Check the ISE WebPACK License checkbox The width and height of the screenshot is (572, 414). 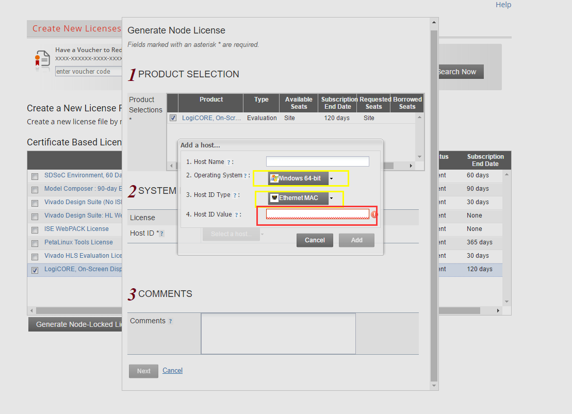[x=34, y=229]
